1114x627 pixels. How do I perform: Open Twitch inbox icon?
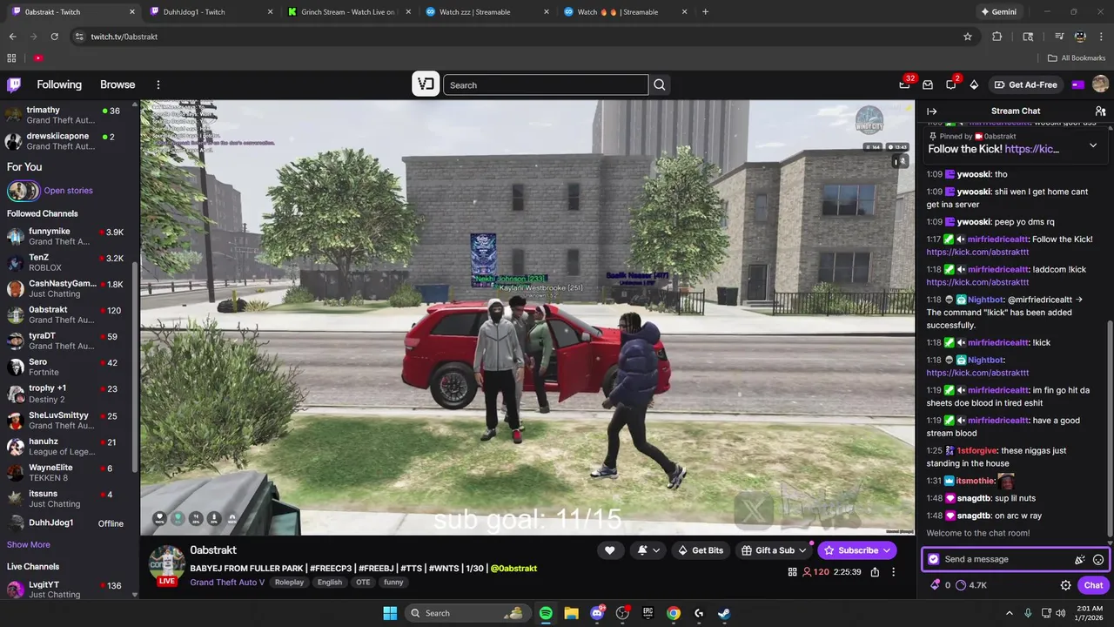[928, 84]
